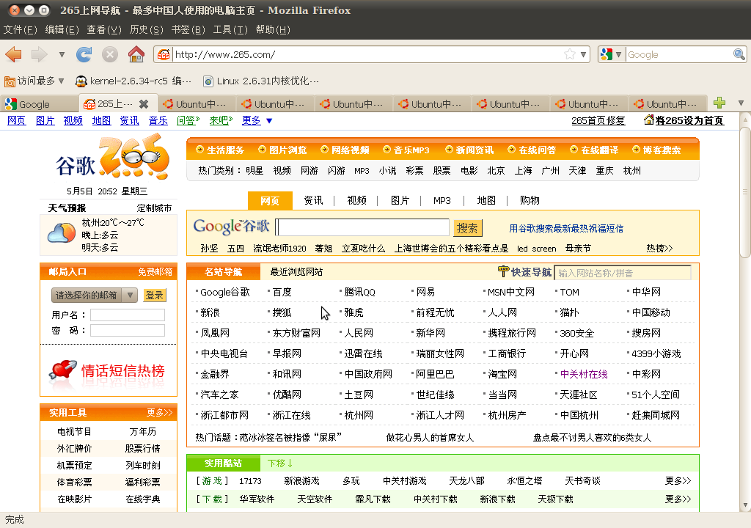
Task: Open the 编辑 menu
Action: click(x=62, y=30)
